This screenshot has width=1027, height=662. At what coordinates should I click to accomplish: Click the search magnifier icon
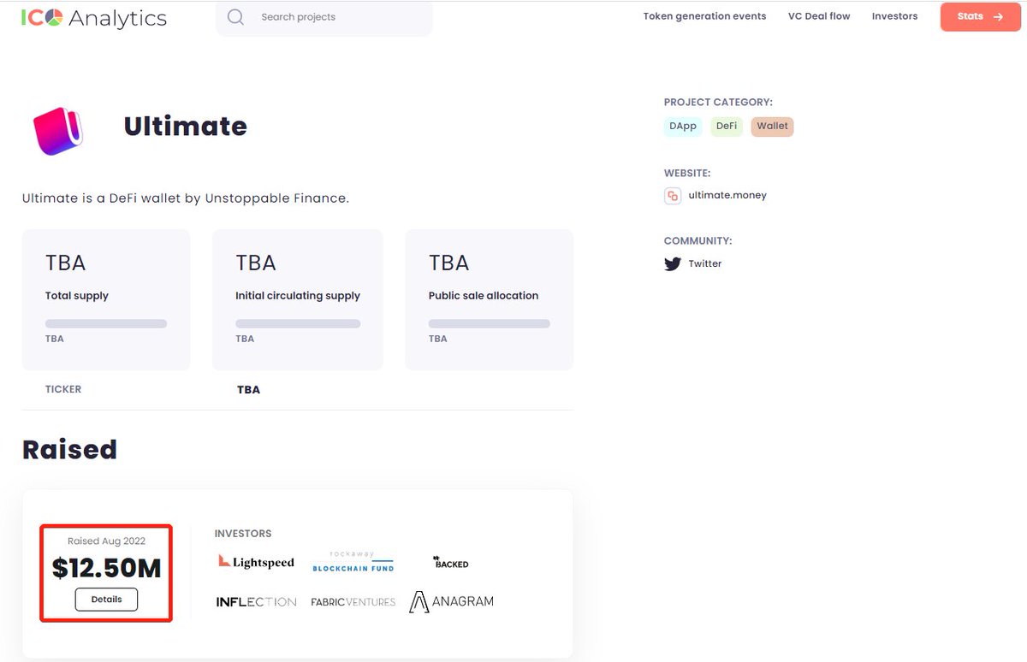(235, 17)
